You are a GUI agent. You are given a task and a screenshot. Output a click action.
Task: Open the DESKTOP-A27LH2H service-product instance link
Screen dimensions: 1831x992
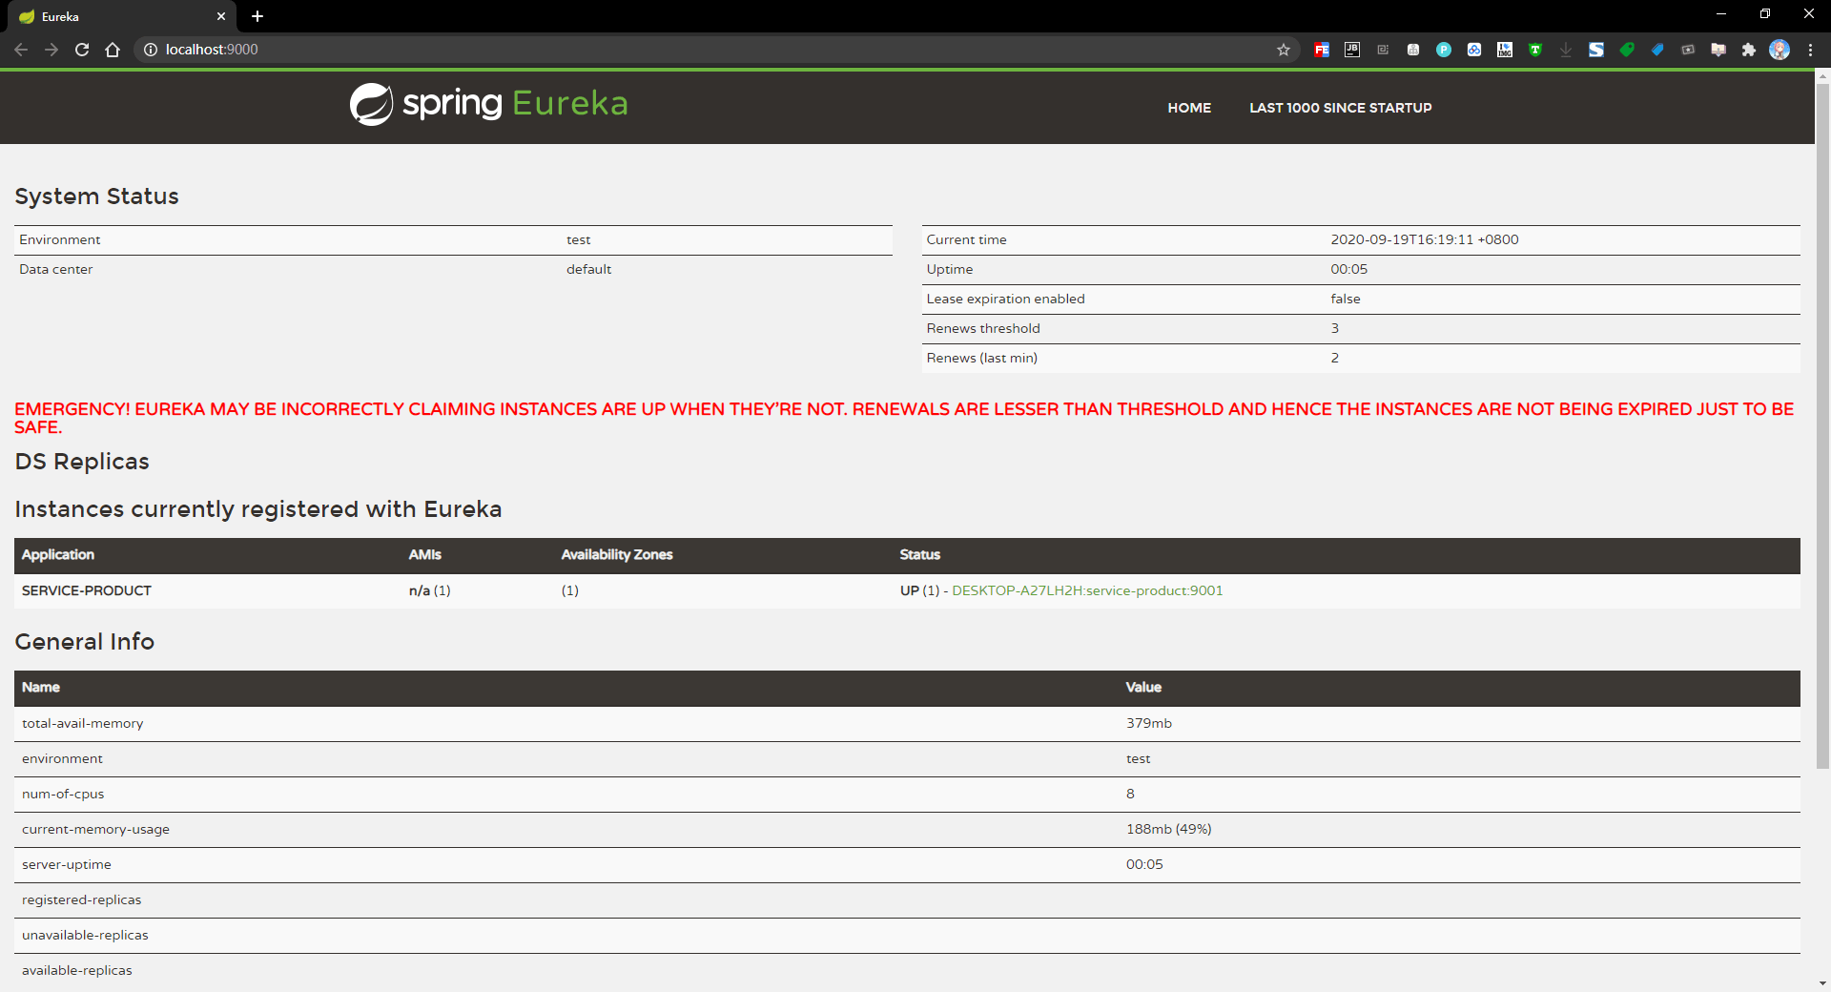point(1087,590)
